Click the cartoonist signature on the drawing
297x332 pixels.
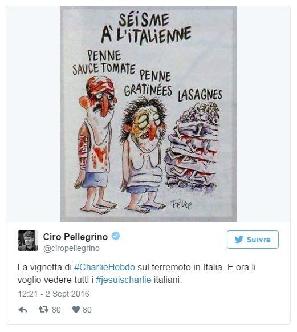coord(181,205)
